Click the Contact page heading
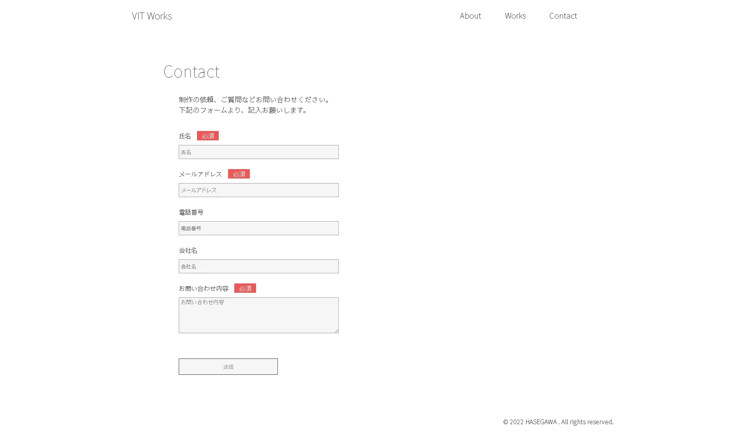The image size is (746, 437). coord(192,72)
